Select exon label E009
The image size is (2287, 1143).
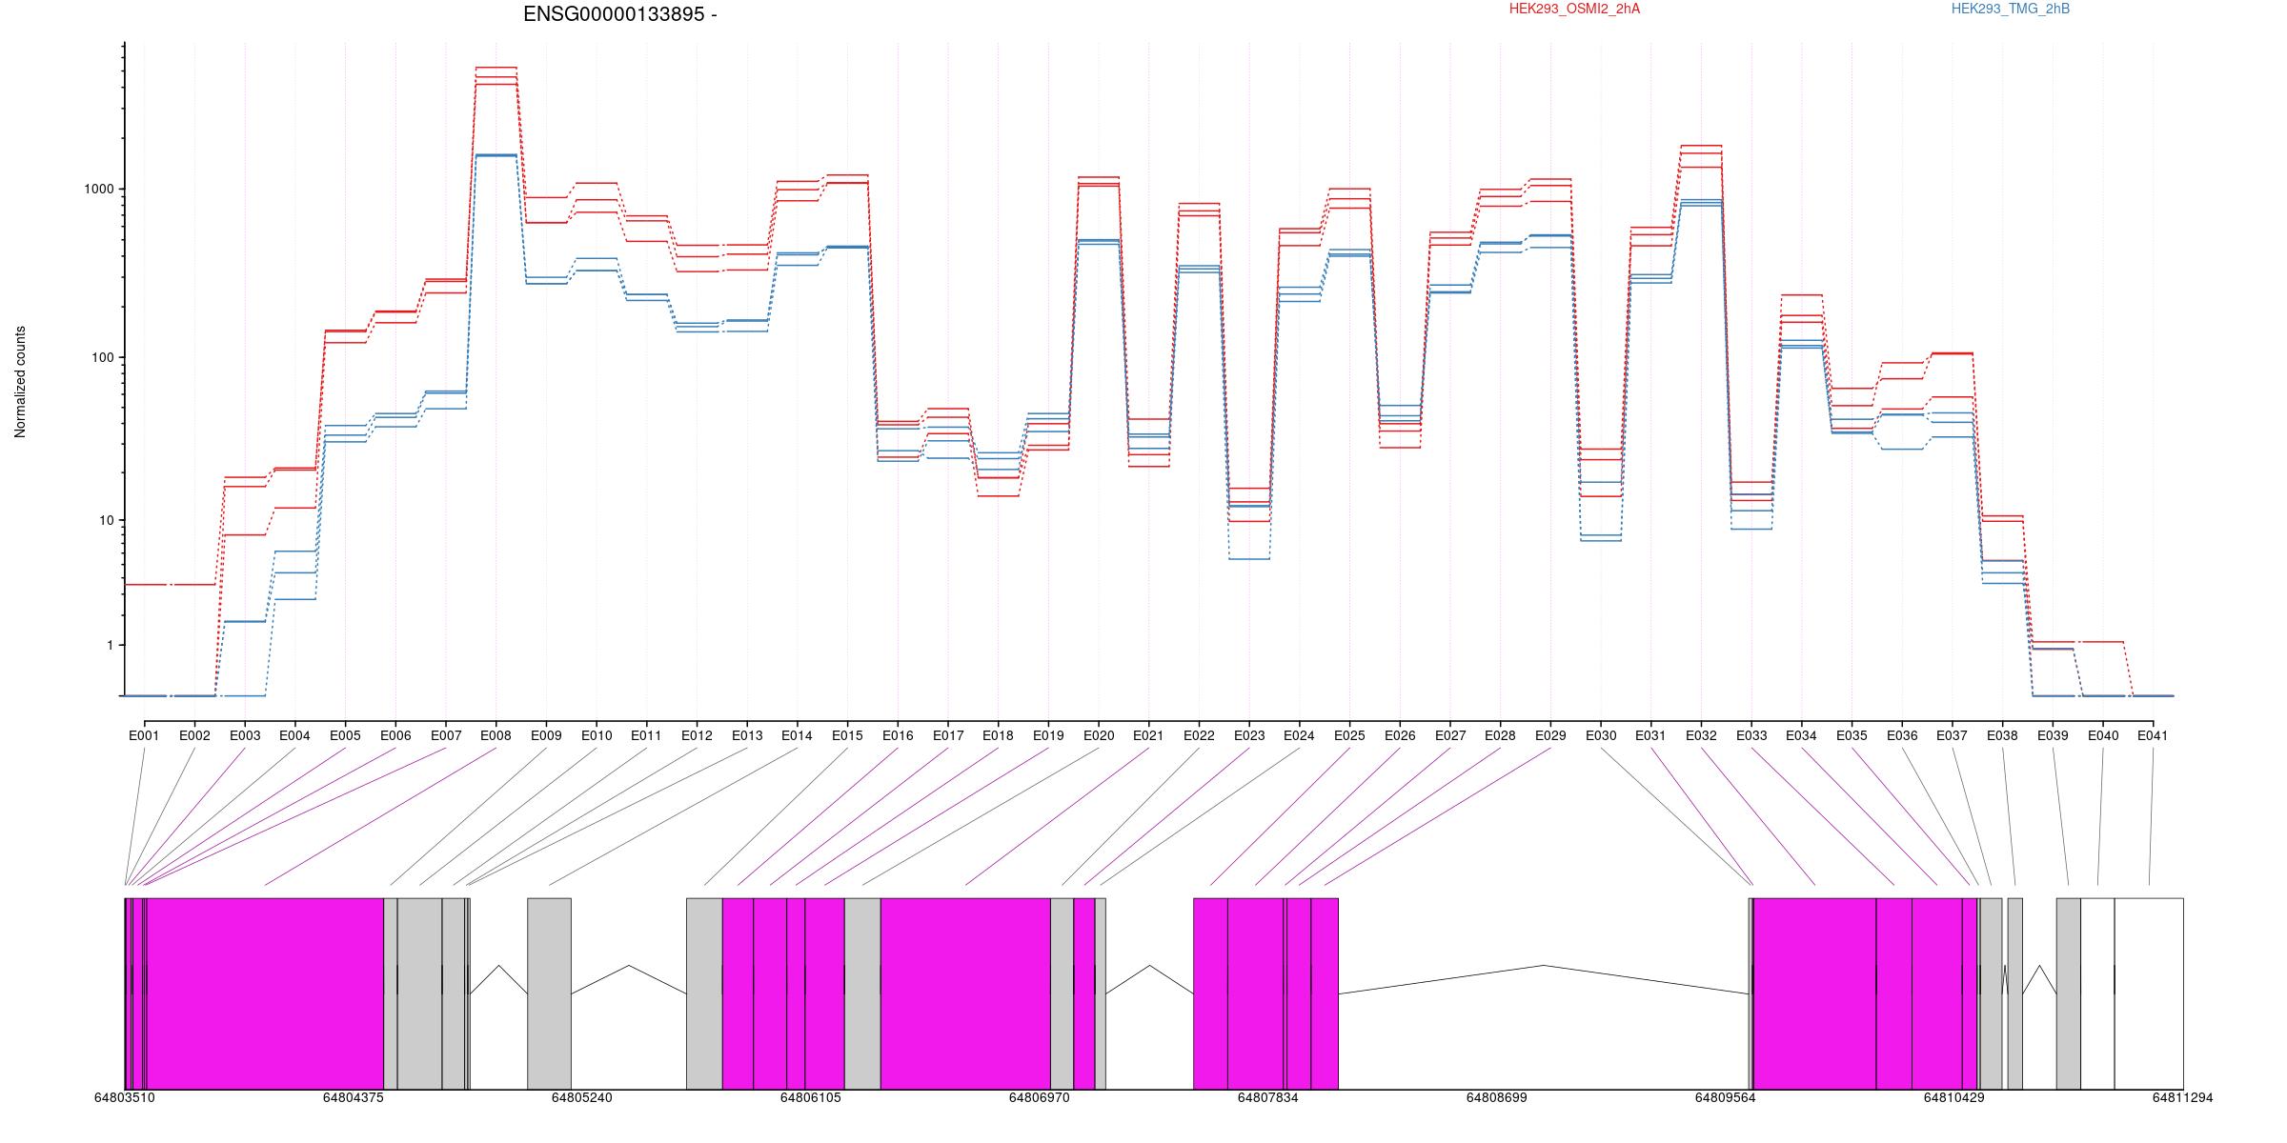coord(546,735)
